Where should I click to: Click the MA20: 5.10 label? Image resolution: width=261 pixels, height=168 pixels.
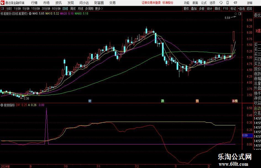(67, 14)
